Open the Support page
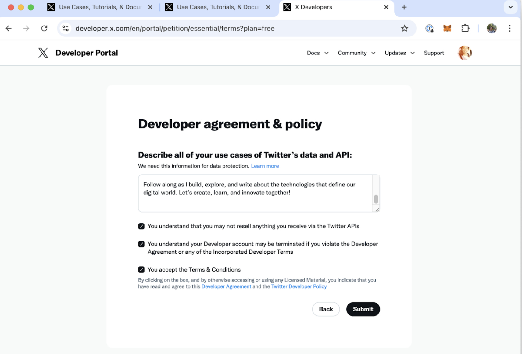Viewport: 522px width, 354px height. click(x=434, y=53)
